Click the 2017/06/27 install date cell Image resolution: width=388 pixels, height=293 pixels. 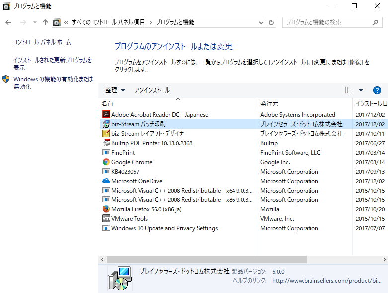(x=370, y=143)
